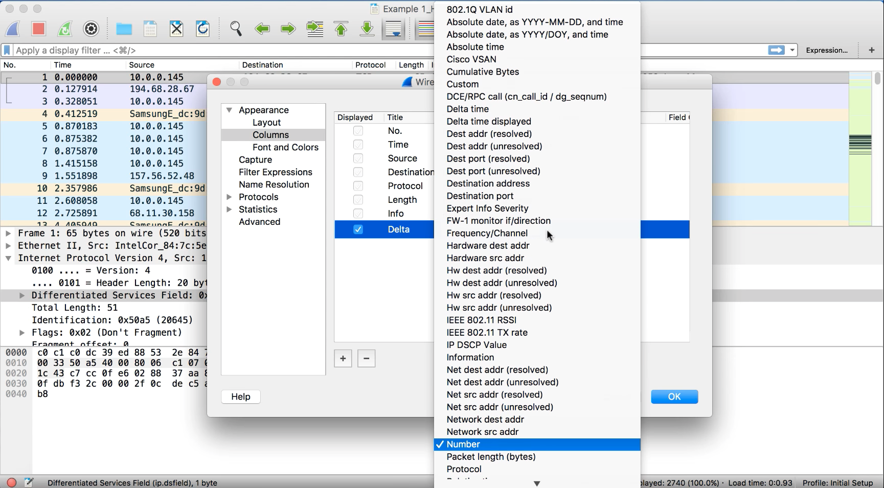The image size is (884, 488).
Task: Uncheck the Displayed checkbox for Delta column
Action: pos(358,229)
